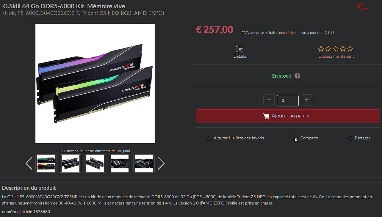Select the third RAM thumbnail

click(x=95, y=163)
